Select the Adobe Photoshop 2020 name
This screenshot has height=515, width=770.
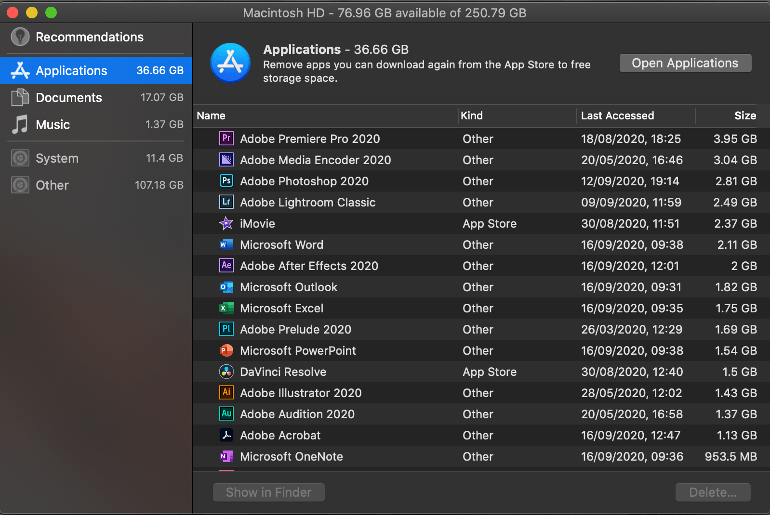tap(304, 181)
